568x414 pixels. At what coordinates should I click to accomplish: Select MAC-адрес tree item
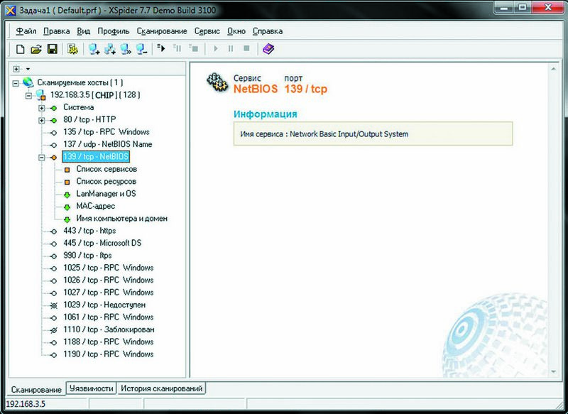pos(96,206)
